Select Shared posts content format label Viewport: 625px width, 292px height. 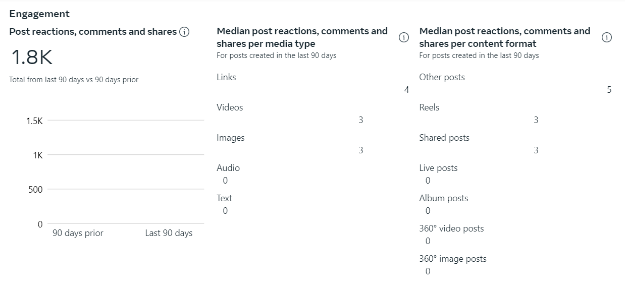point(444,138)
